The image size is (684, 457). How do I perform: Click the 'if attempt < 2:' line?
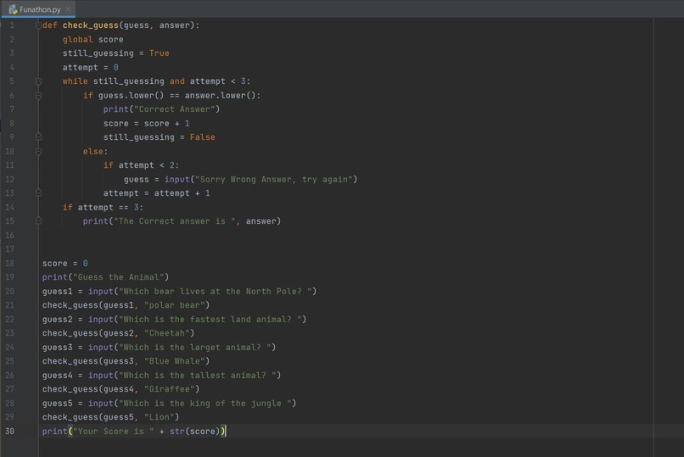click(141, 165)
